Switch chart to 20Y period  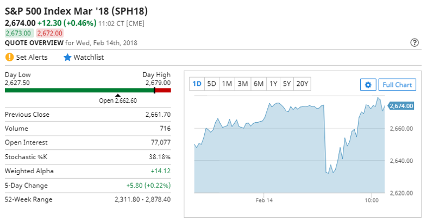[x=302, y=84]
